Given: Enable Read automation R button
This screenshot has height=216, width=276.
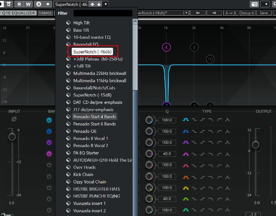Looking at the screenshot, I should 19,4.
